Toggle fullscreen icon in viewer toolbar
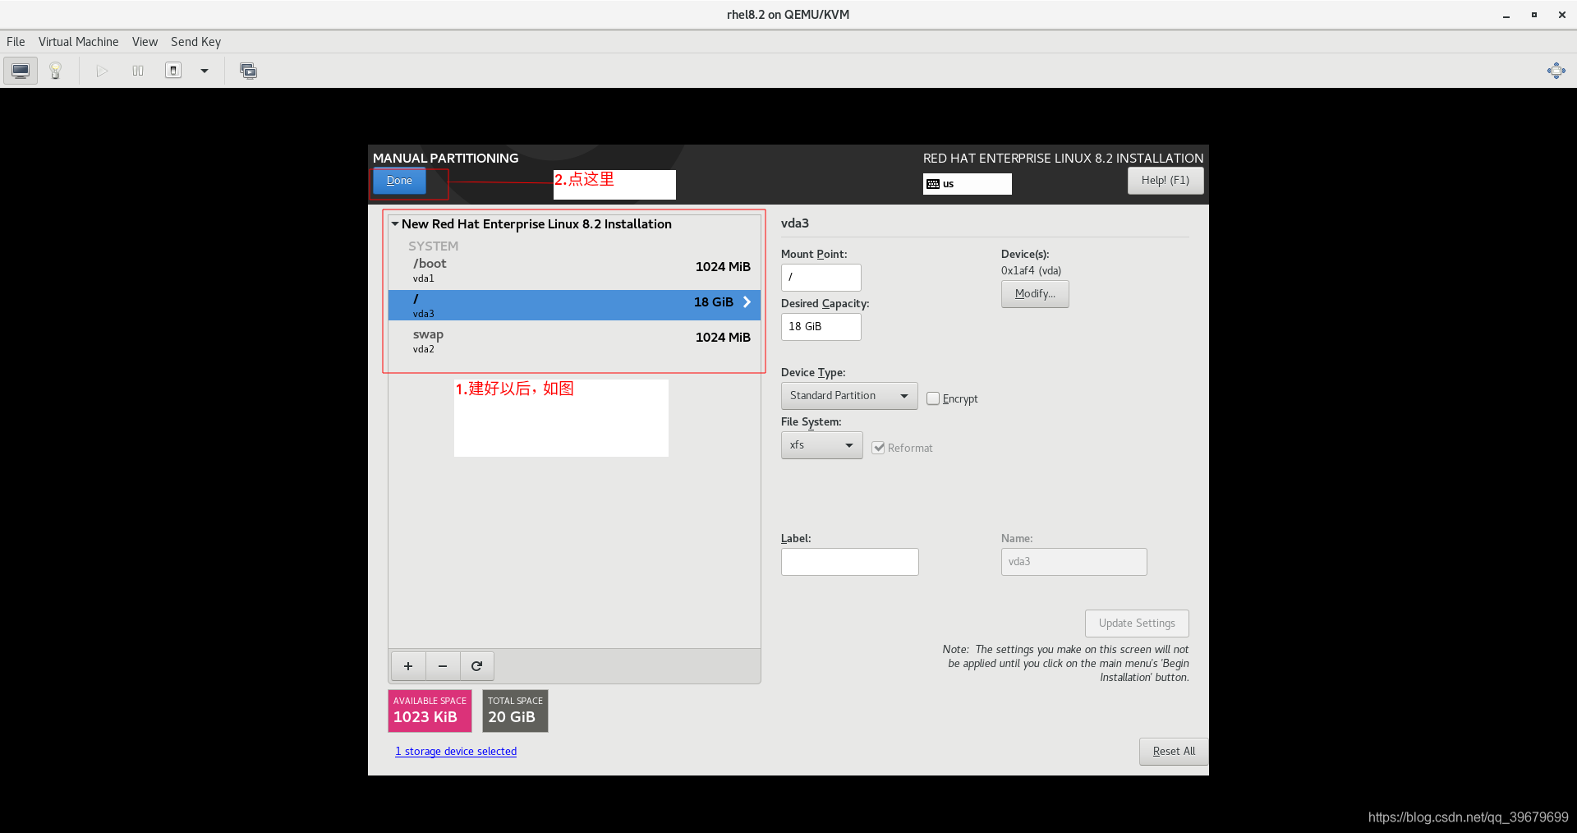The height and width of the screenshot is (833, 1577). tap(1556, 71)
